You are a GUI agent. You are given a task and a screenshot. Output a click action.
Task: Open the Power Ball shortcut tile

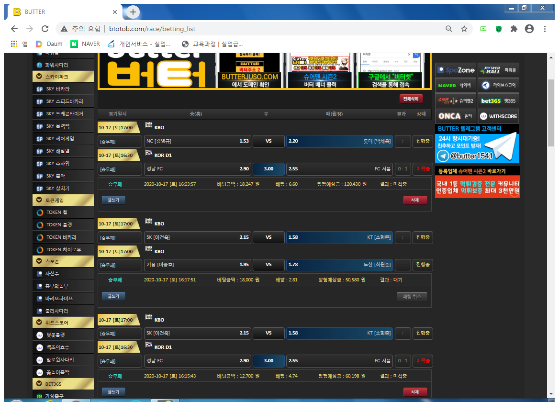pyautogui.click(x=498, y=70)
